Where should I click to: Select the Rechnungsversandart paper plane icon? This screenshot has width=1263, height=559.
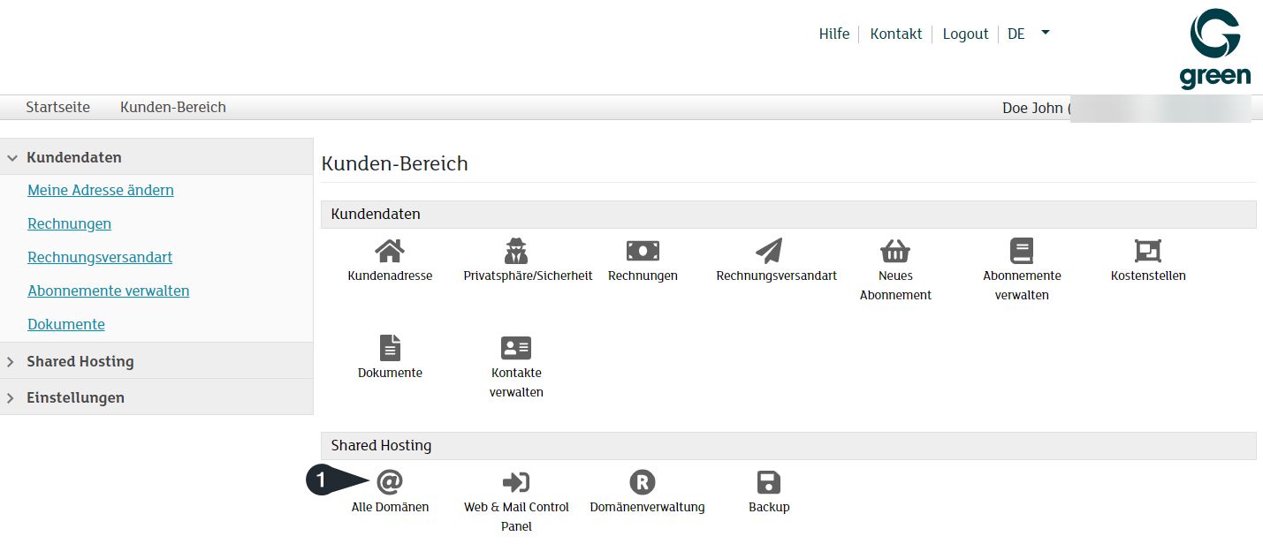[769, 252]
